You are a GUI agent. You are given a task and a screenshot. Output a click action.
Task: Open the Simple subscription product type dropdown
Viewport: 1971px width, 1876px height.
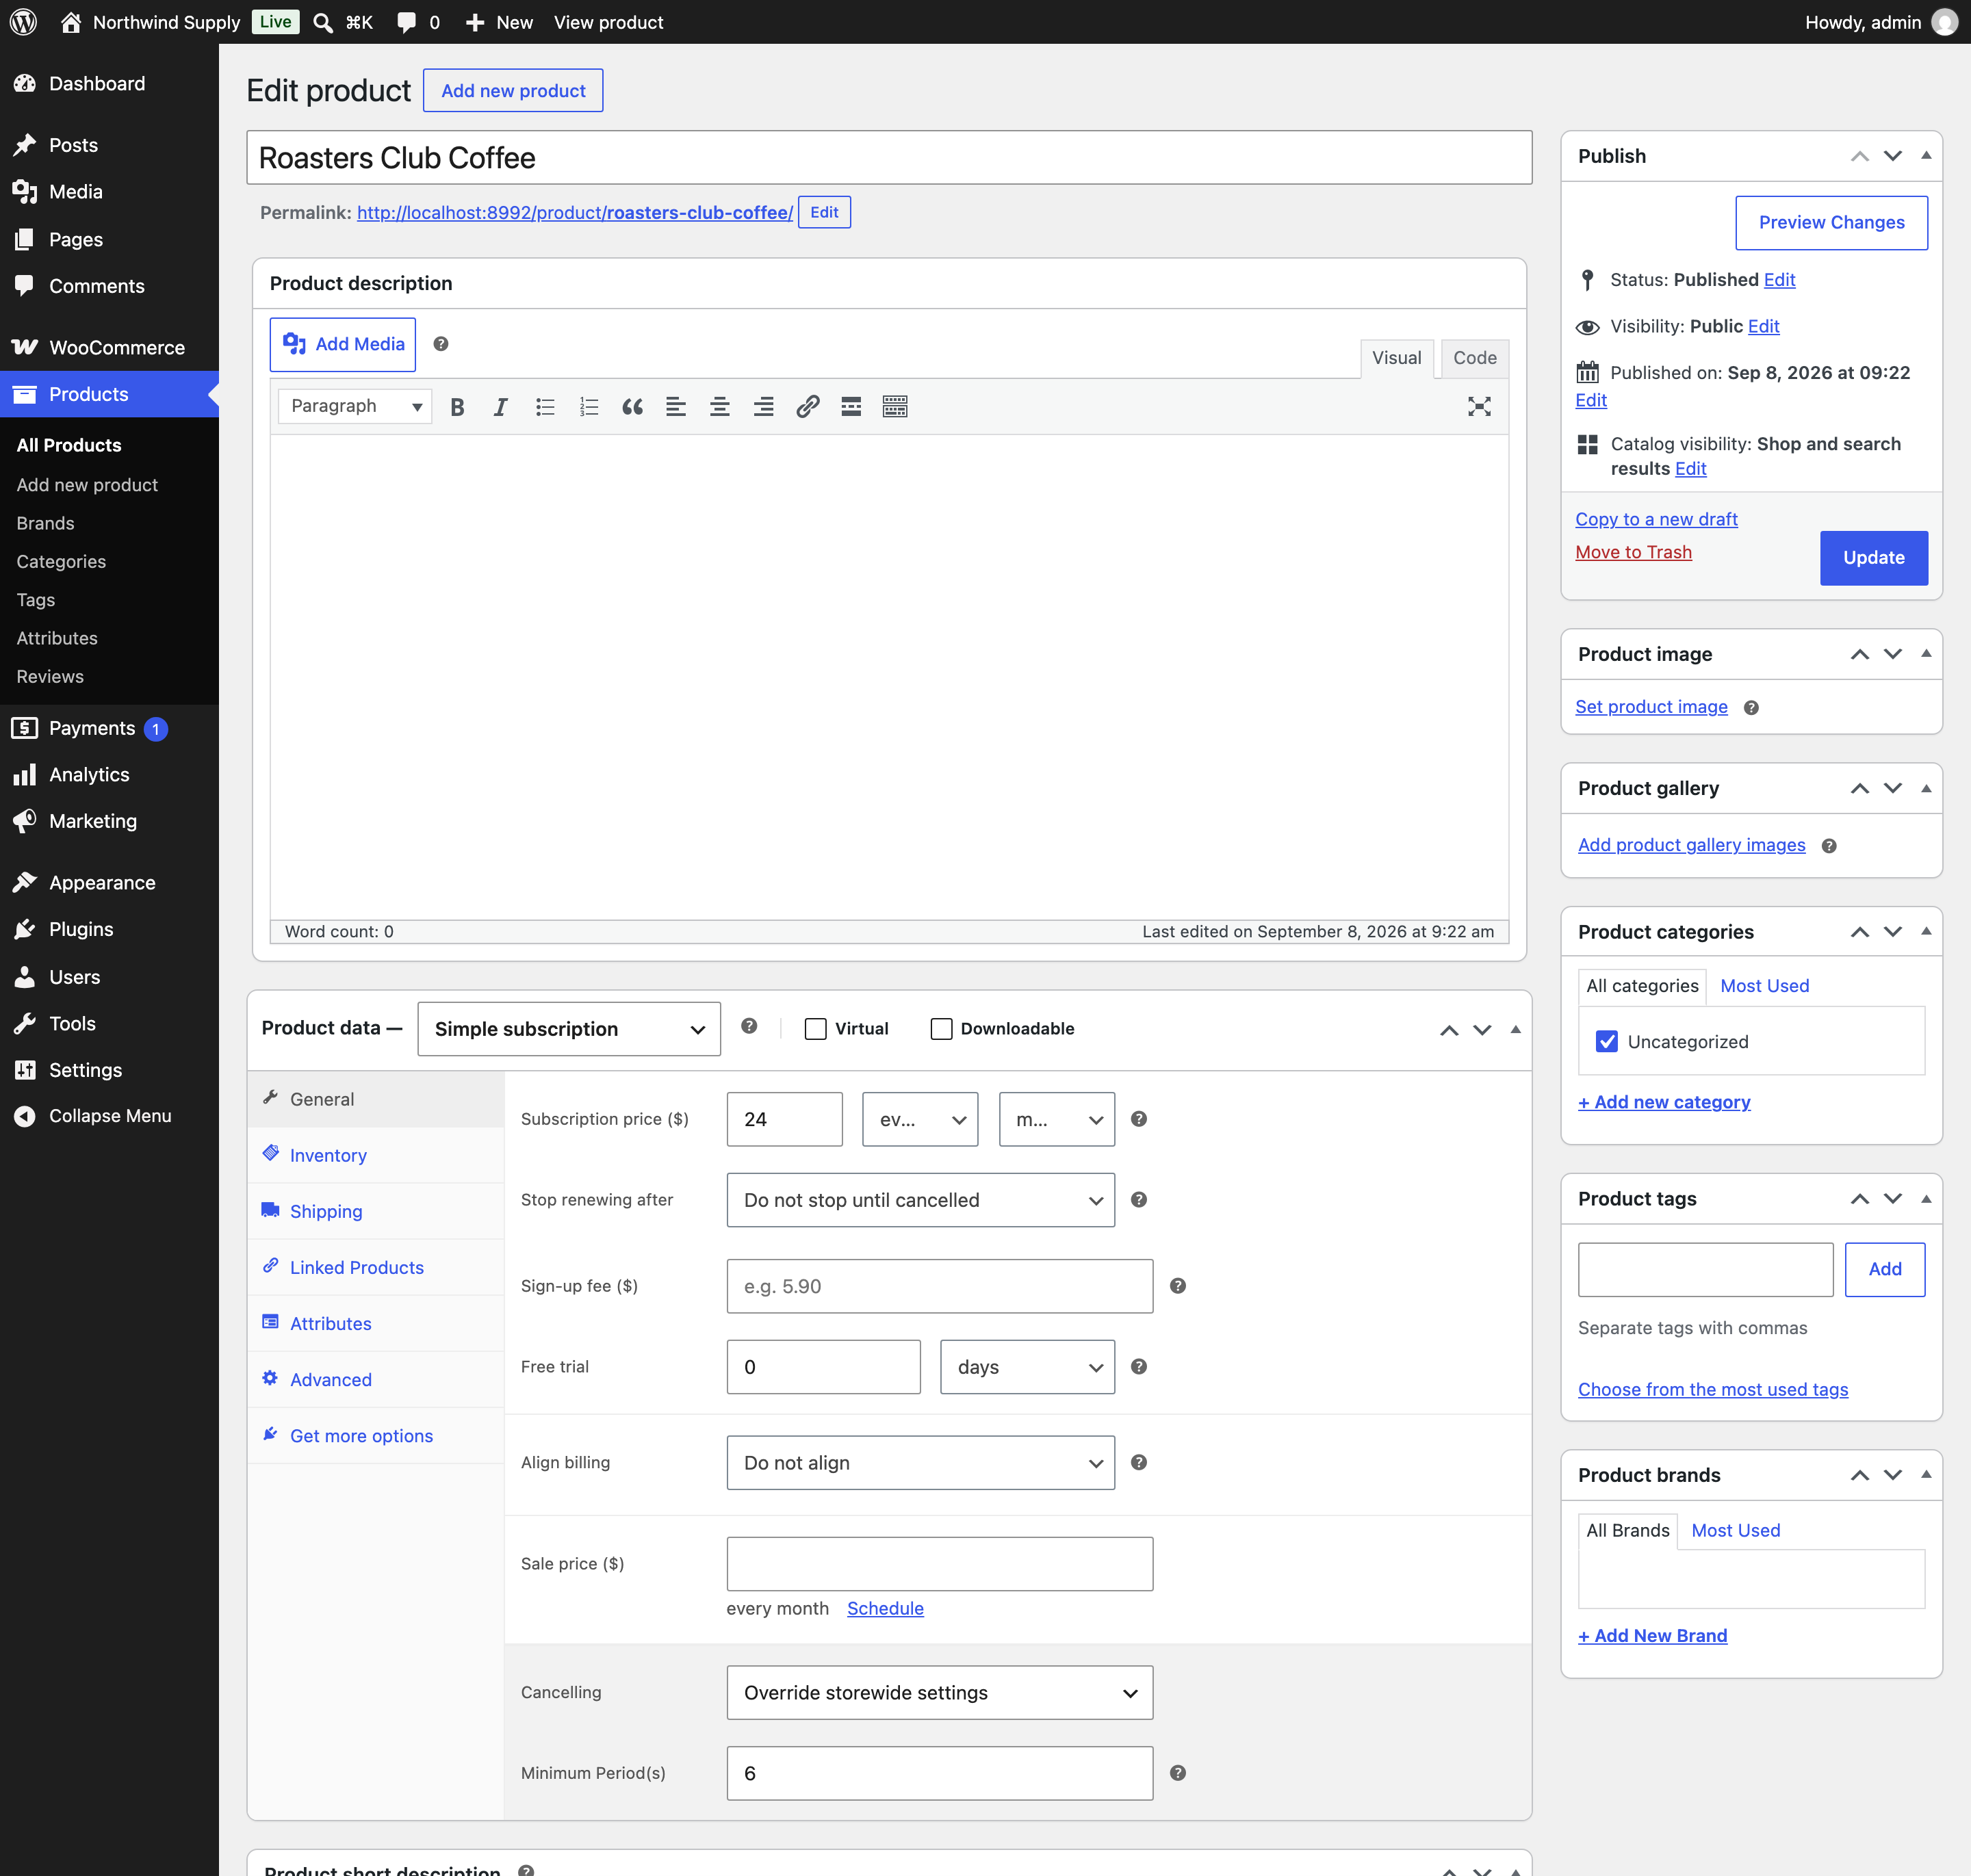pos(568,1029)
